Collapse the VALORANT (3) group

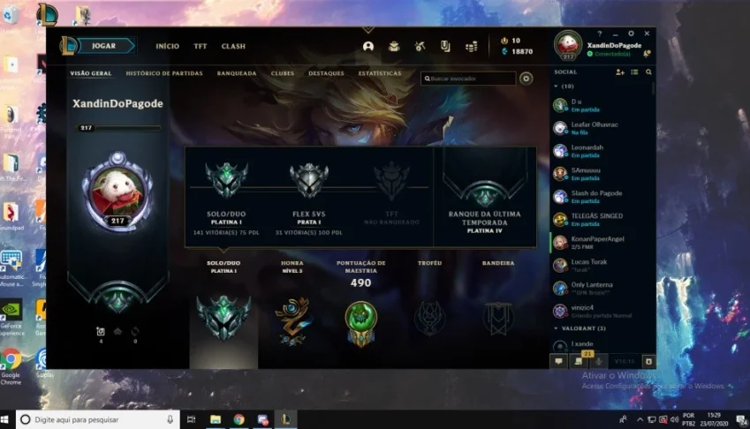point(556,328)
